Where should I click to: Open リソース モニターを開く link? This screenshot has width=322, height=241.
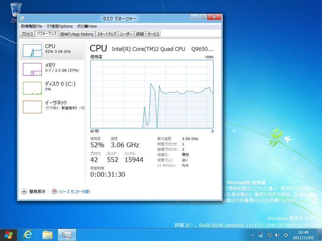[74, 192]
